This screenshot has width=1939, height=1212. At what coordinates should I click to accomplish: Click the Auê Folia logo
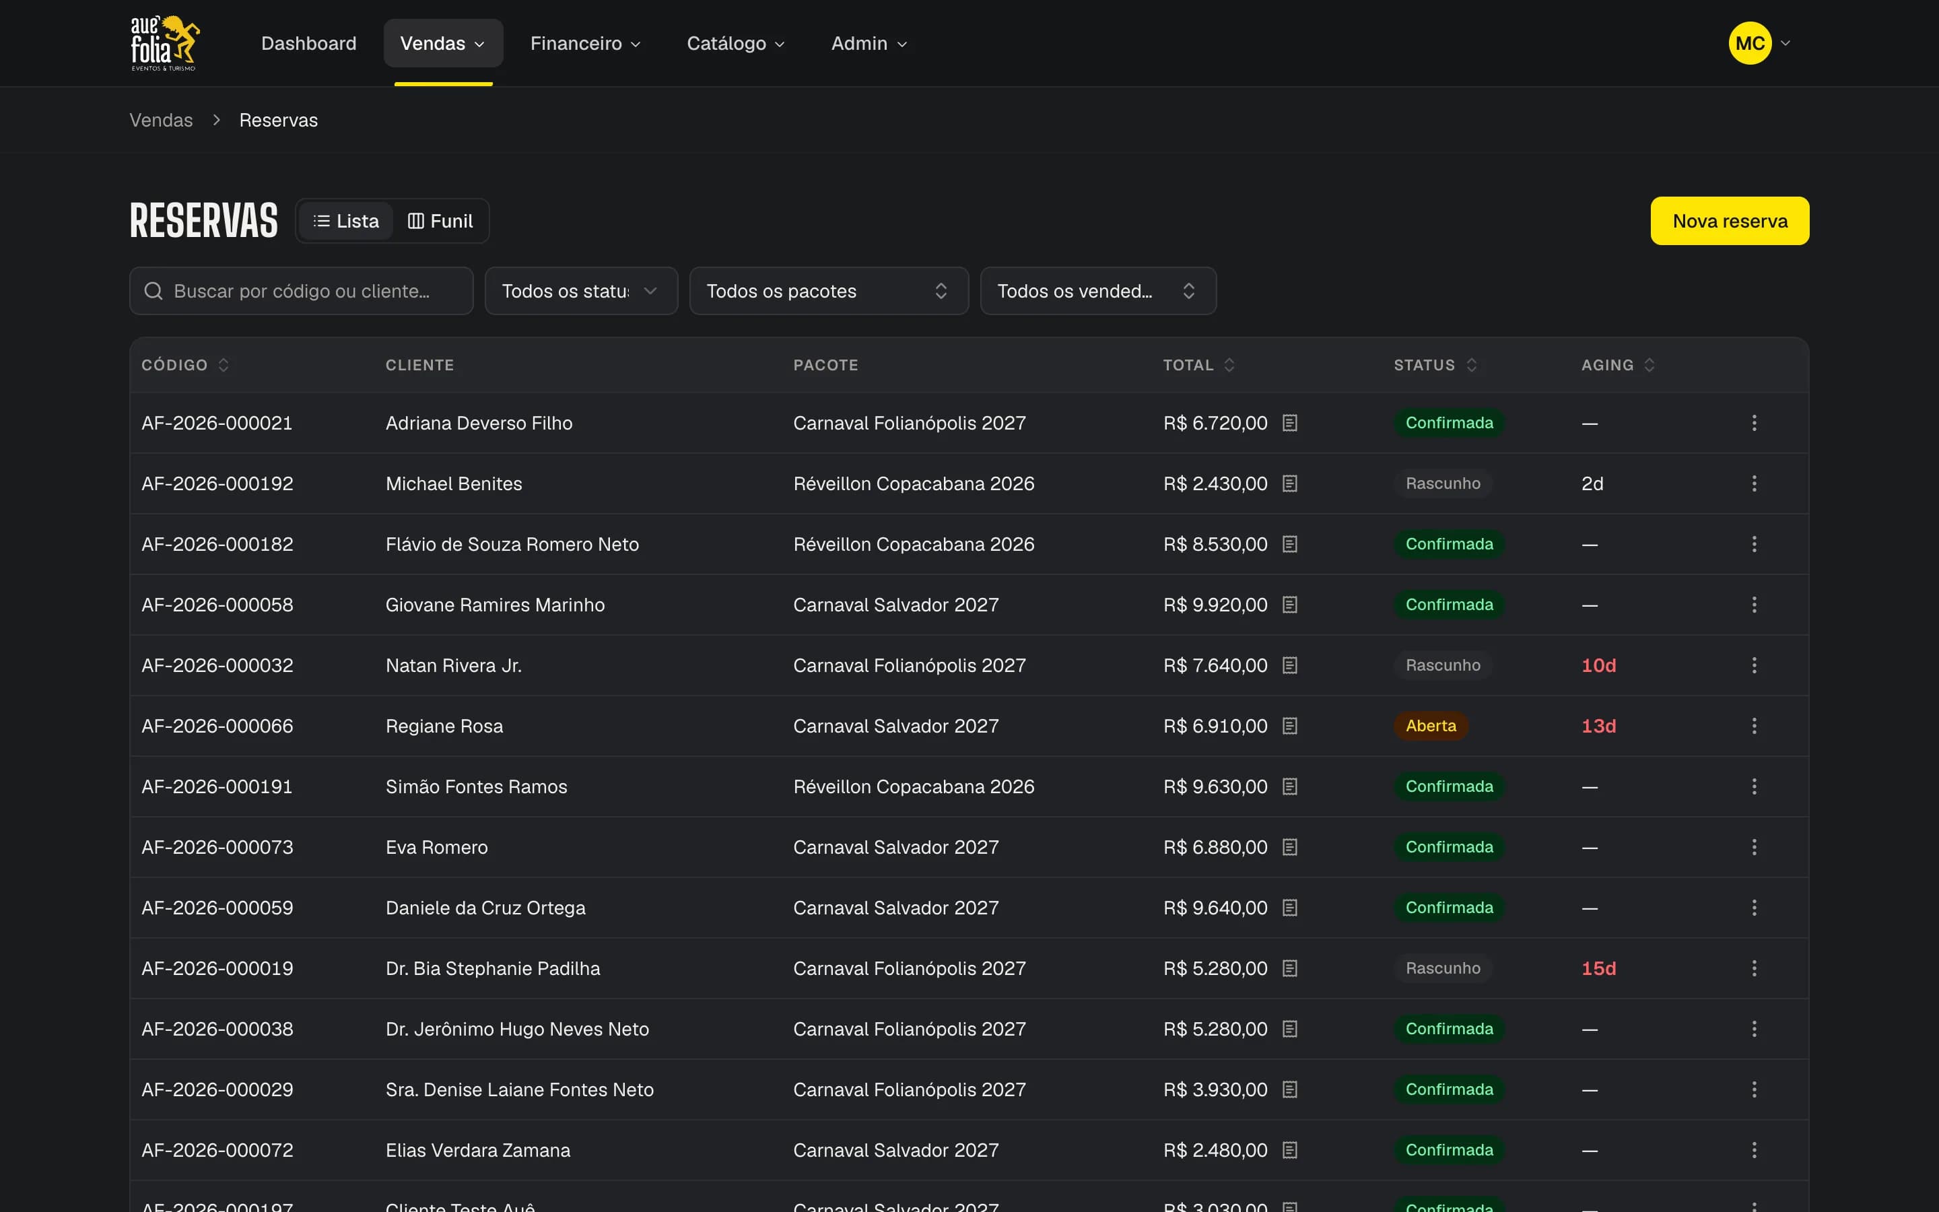(165, 43)
